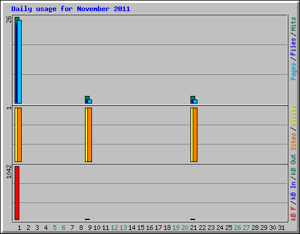
Task: Click the orange Sites bar for day 21
Action: coord(195,135)
